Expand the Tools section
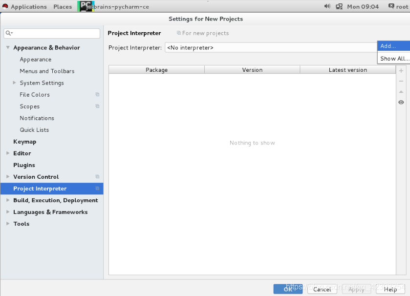The image size is (410, 296). pyautogui.click(x=8, y=224)
